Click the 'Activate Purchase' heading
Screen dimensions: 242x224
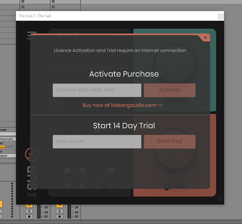(124, 74)
